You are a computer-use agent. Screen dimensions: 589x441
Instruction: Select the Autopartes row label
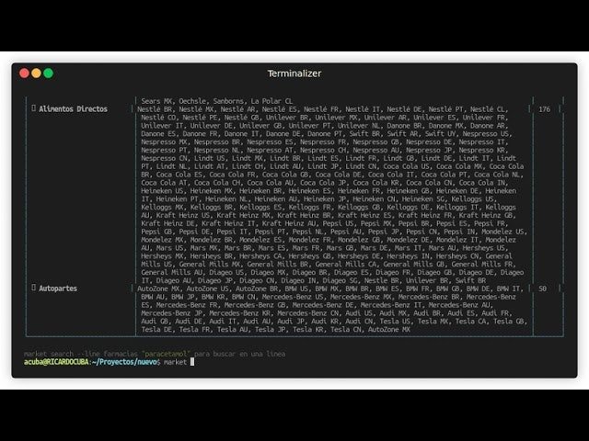pos(58,288)
